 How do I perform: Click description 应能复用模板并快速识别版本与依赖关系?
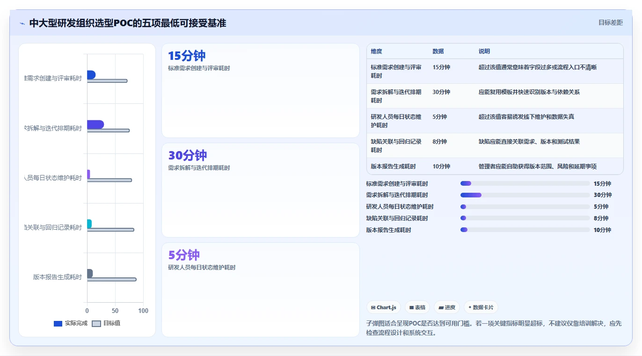click(529, 92)
